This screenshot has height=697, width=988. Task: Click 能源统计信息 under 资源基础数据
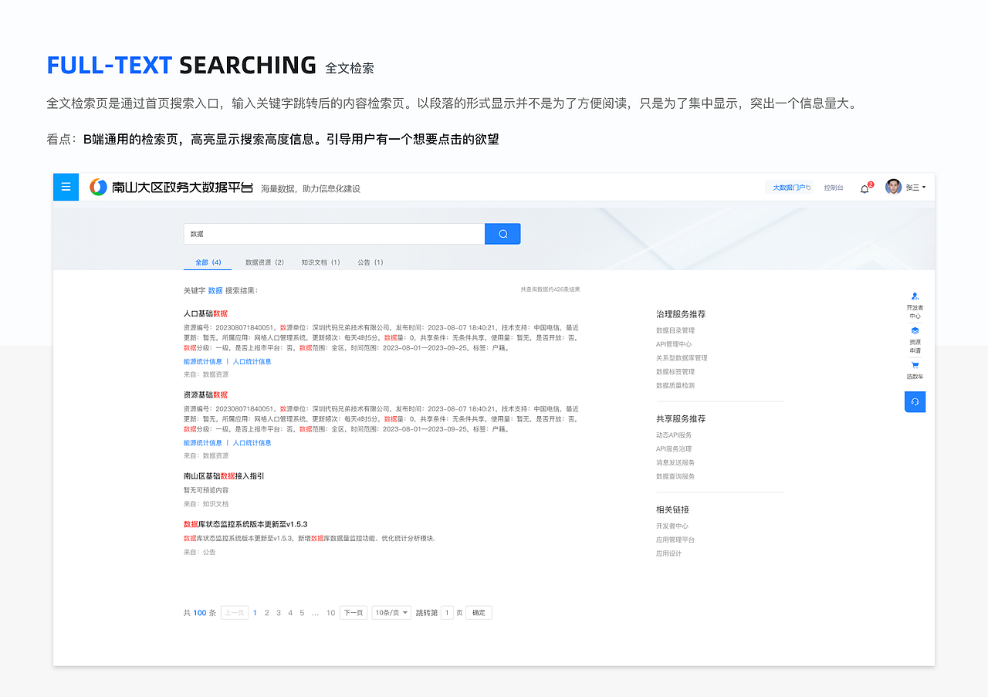coord(203,443)
